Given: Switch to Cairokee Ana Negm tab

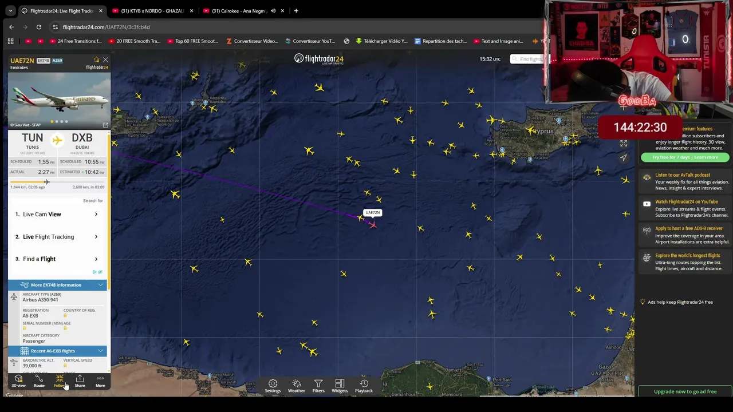Looking at the screenshot, I should [x=243, y=11].
